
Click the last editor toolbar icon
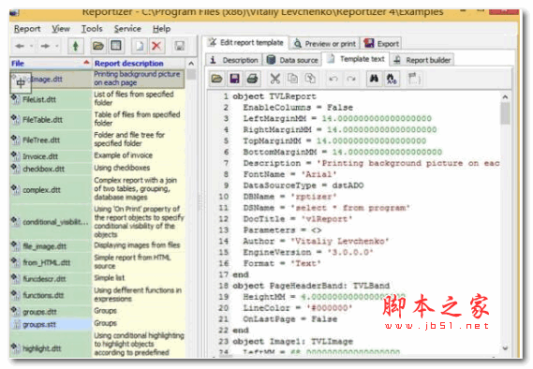(414, 79)
